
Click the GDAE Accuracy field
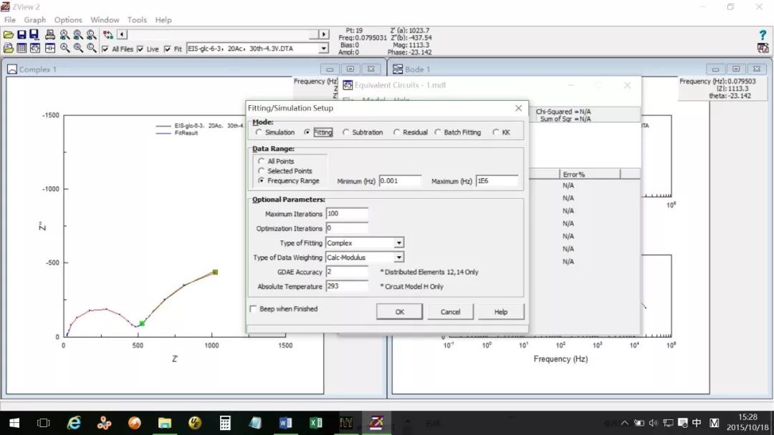pos(347,272)
